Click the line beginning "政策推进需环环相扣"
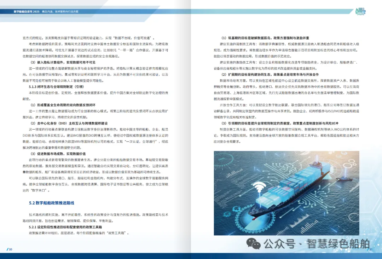Image resolution: width=382 pixels, height=259 pixels. (79, 233)
